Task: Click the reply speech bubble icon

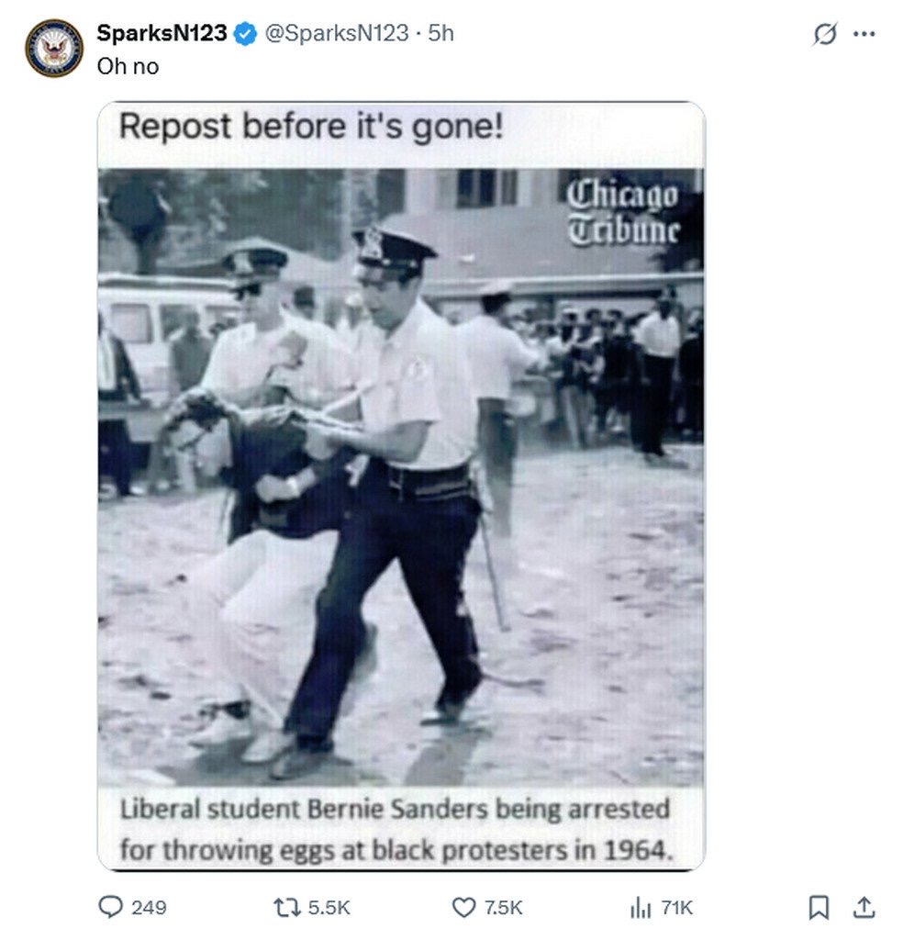Action: [x=110, y=907]
